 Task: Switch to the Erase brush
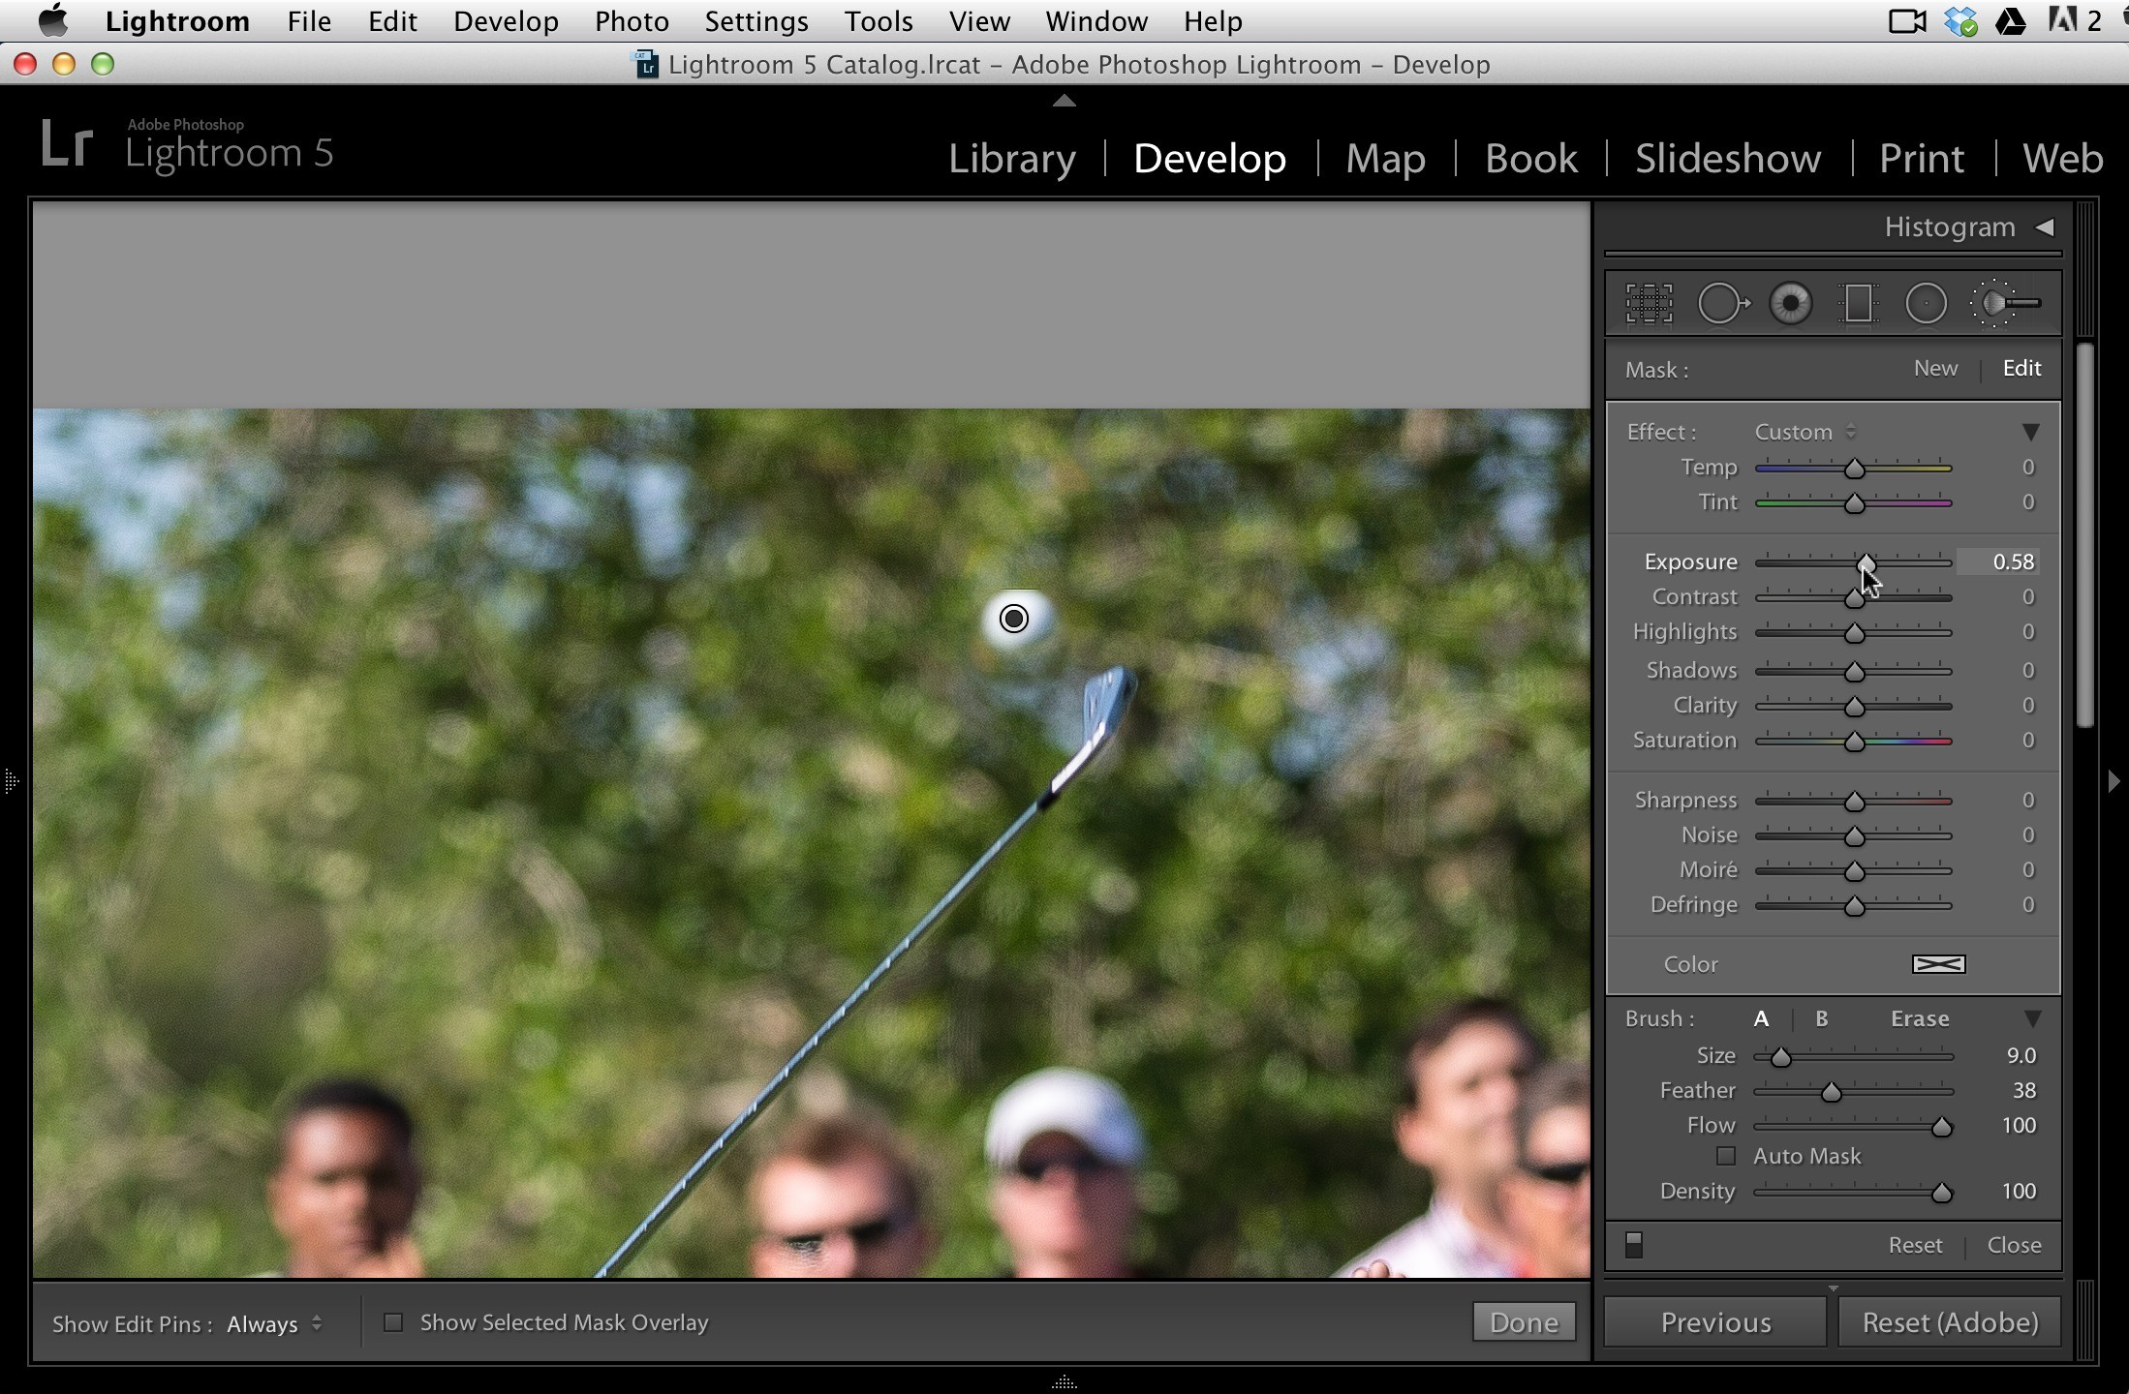(1920, 1018)
